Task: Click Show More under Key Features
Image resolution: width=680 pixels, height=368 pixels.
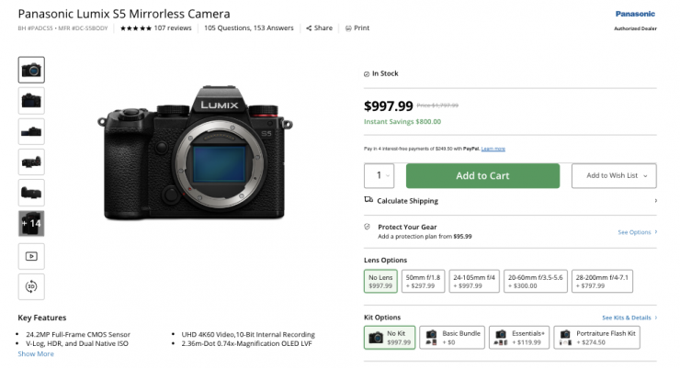Action: (x=36, y=353)
